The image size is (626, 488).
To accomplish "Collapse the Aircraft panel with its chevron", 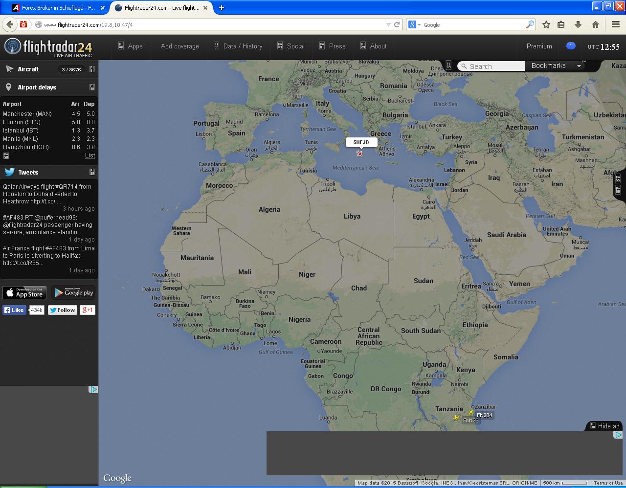I will click(x=92, y=69).
